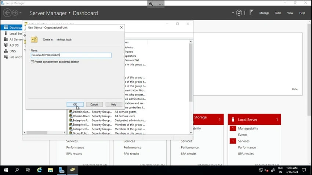Open the navigation history dropdown arrow
The width and height of the screenshot is (312, 175).
(x=20, y=13)
